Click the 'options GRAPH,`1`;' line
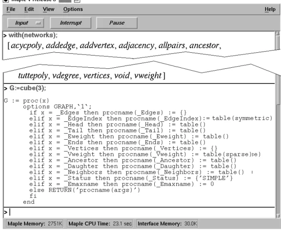Viewport: 281px width, 230px height. [57, 107]
